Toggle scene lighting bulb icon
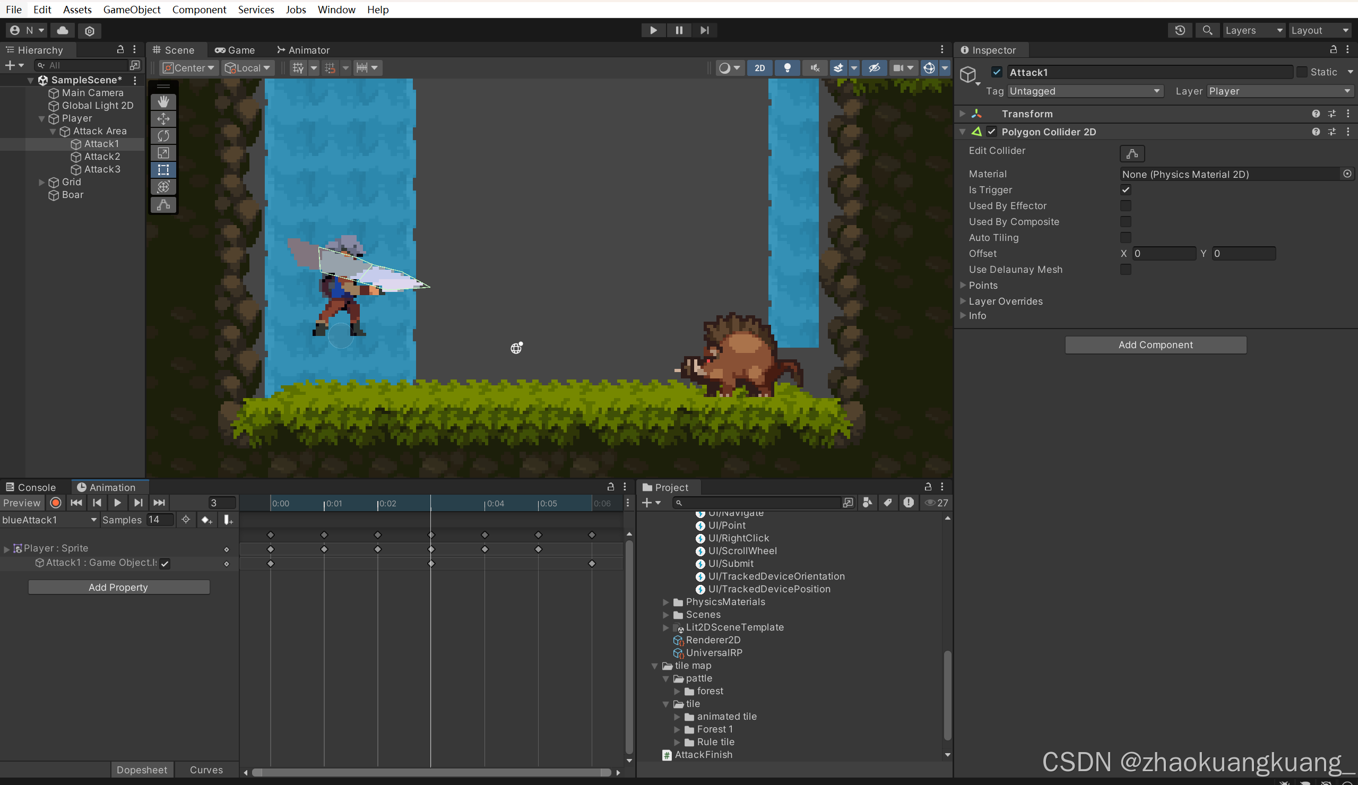 click(x=788, y=68)
